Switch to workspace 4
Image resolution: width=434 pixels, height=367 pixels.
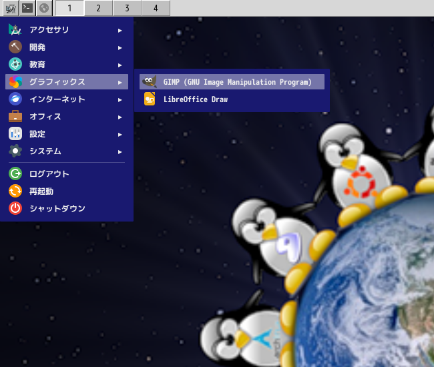pyautogui.click(x=156, y=8)
